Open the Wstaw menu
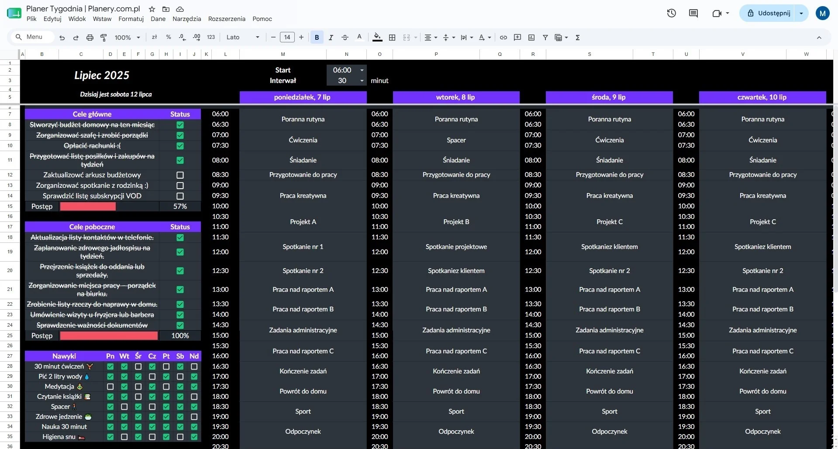Image resolution: width=838 pixels, height=449 pixels. click(102, 19)
